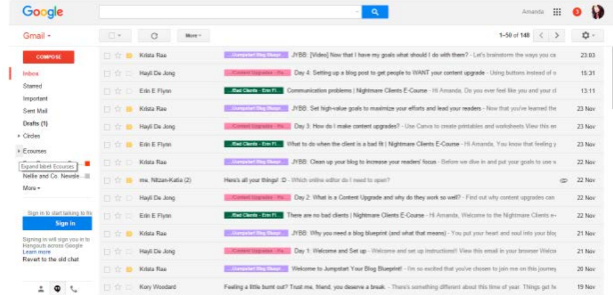Open the Starred folder

(x=32, y=86)
